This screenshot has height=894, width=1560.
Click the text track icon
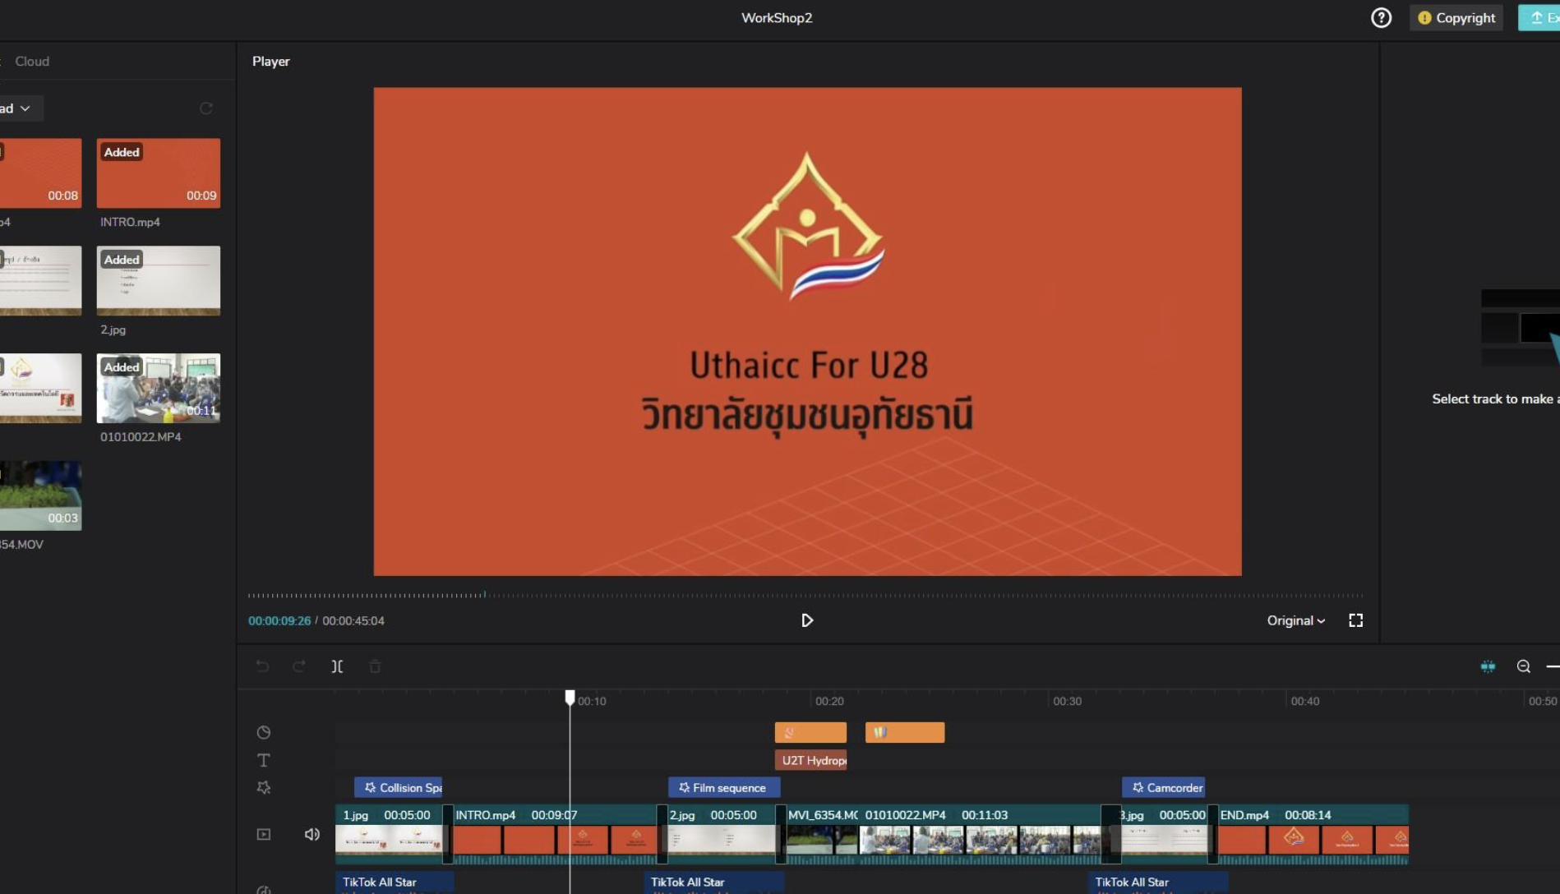(x=264, y=760)
